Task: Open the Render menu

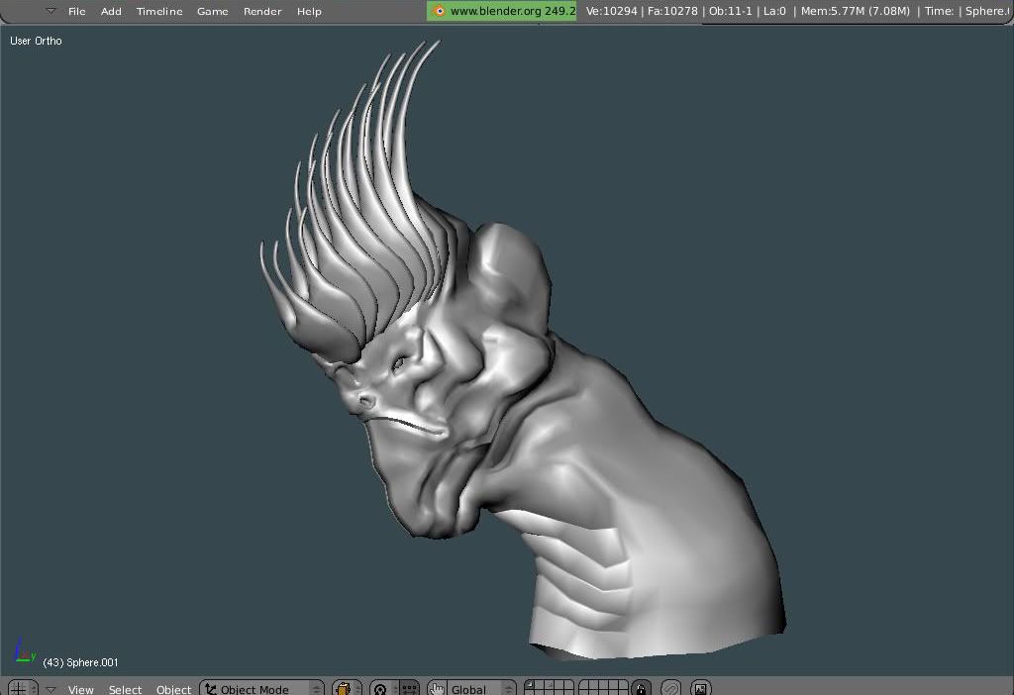Action: (262, 11)
